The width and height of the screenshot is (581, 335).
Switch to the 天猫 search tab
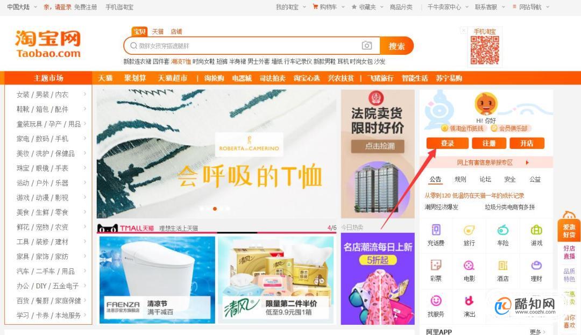click(158, 32)
